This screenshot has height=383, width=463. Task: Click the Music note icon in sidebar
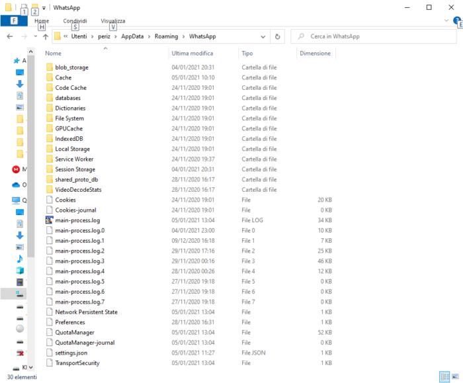[x=20, y=259]
